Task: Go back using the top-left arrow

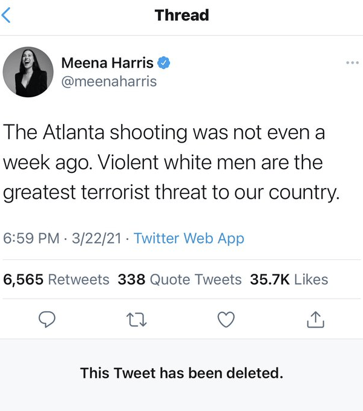Action: (x=7, y=15)
